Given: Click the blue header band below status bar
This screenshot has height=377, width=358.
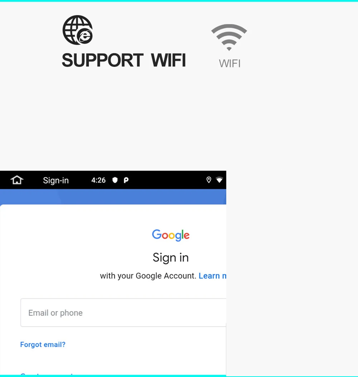Looking at the screenshot, I should click(x=113, y=197).
